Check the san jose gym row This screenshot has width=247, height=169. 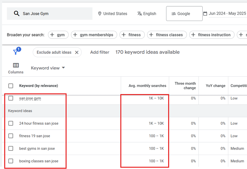[11, 98]
